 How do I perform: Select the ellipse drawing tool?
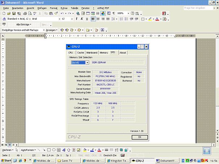pos(54,150)
